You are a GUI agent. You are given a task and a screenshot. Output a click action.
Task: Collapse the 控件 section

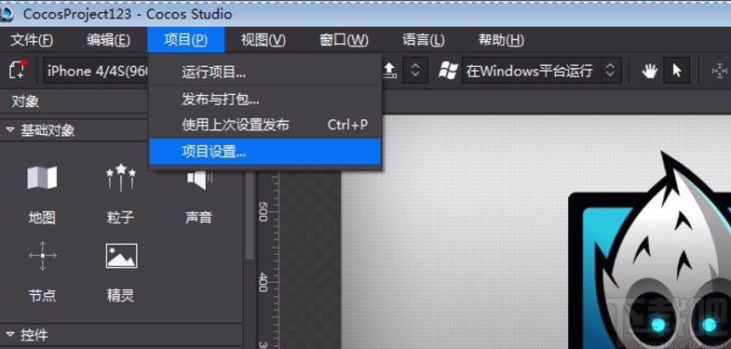10,334
